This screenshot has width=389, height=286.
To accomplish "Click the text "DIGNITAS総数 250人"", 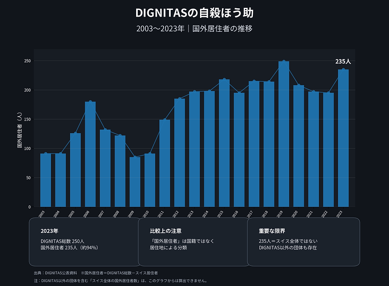I will [63, 241].
